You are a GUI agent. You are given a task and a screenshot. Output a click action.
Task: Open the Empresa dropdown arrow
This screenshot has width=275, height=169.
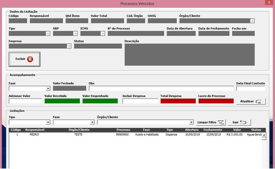[x=69, y=46]
